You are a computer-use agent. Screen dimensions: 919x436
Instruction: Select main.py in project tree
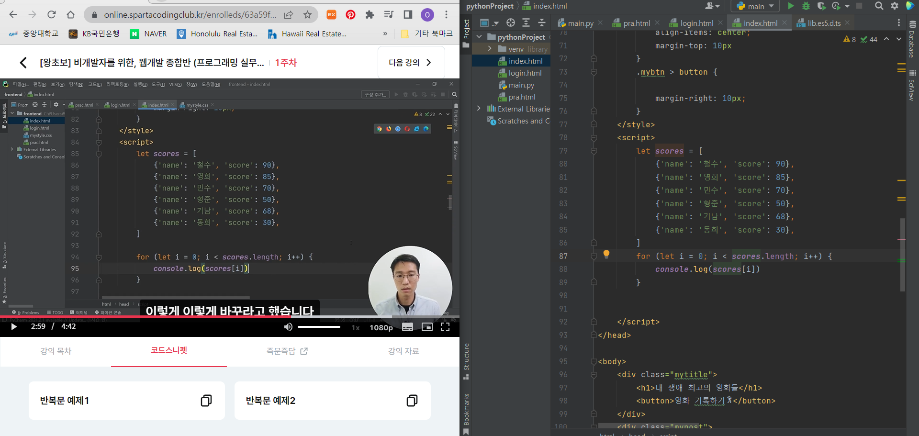(516, 85)
